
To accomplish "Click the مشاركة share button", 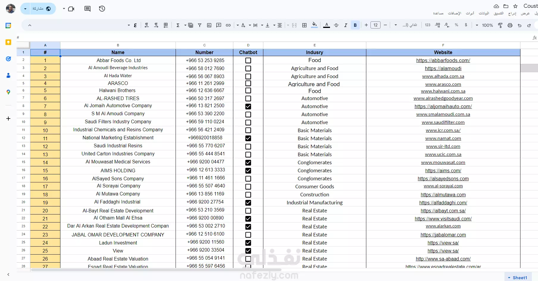I will tap(42, 9).
